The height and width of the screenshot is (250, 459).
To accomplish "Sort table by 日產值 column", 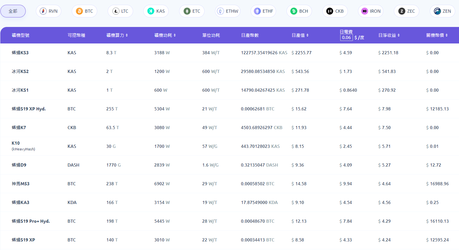I will tap(307, 35).
